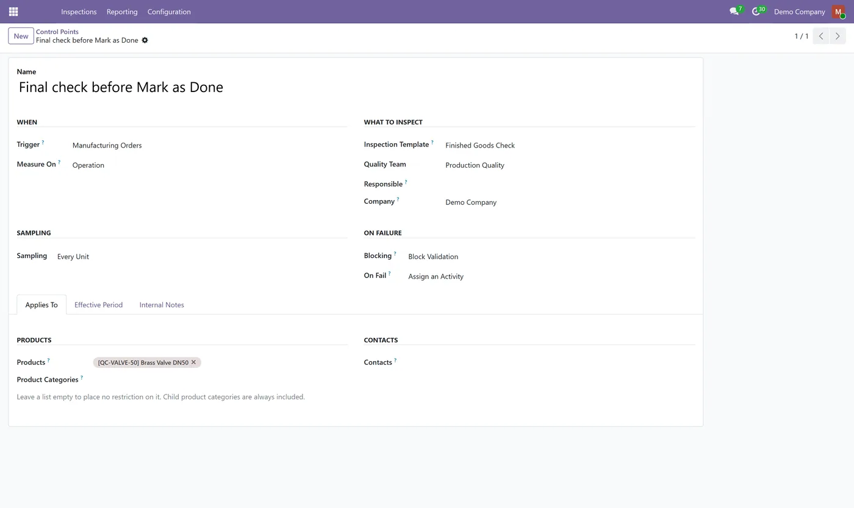Click the 1 / 1 pager counter
Viewport: 854px width, 508px height.
(x=801, y=36)
